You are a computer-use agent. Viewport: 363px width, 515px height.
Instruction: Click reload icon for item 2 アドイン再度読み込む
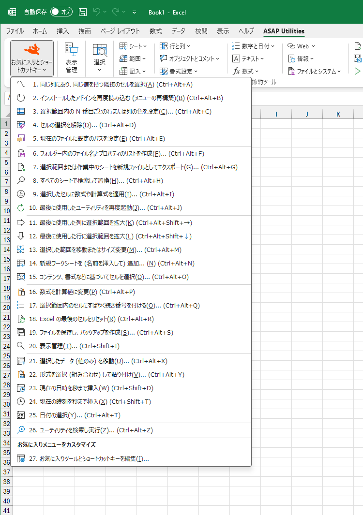[x=21, y=98]
